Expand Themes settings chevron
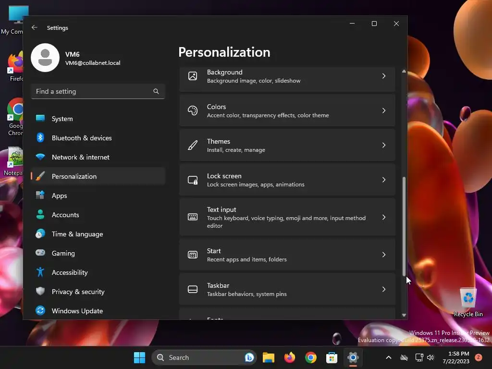 pos(384,145)
